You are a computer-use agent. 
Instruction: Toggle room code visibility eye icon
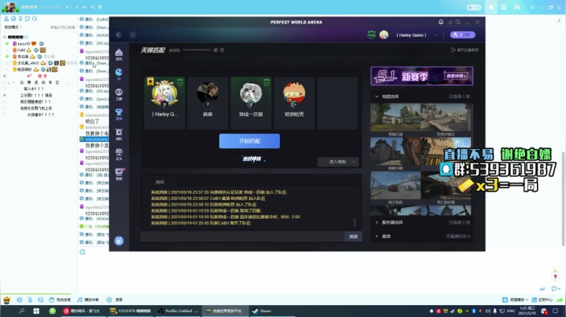click(215, 50)
